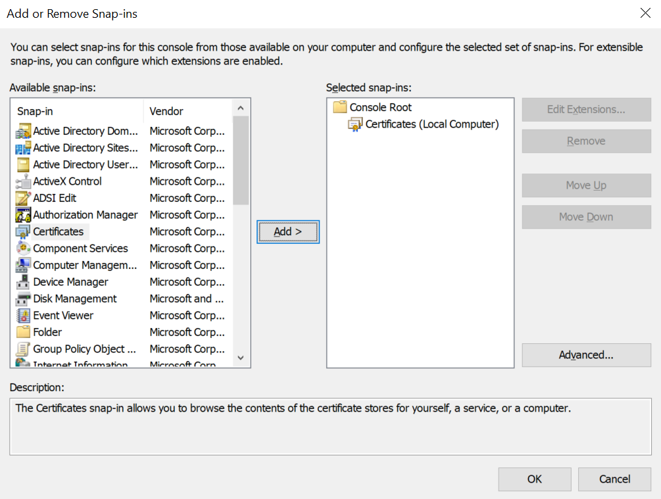
Task: Select Active Directory Sites... snap-in name
Action: [x=86, y=148]
